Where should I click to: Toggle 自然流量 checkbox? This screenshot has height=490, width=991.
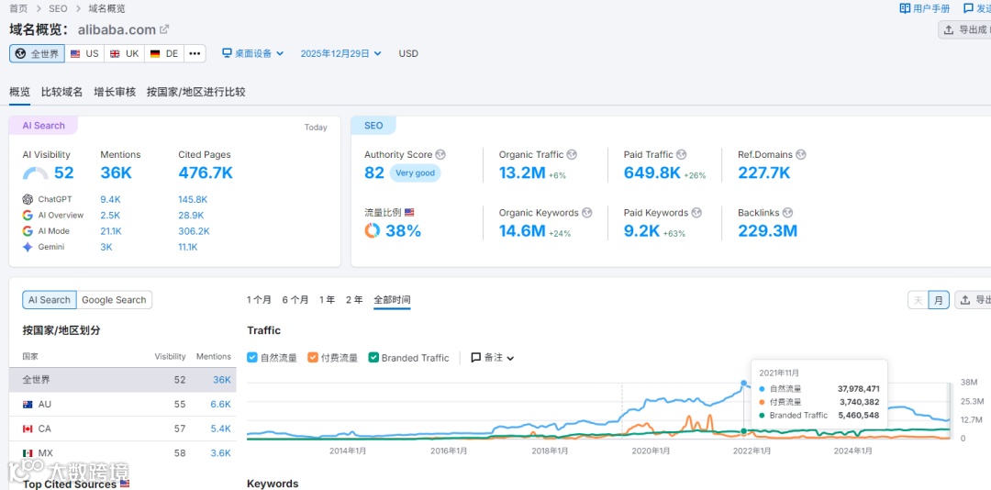click(x=252, y=357)
